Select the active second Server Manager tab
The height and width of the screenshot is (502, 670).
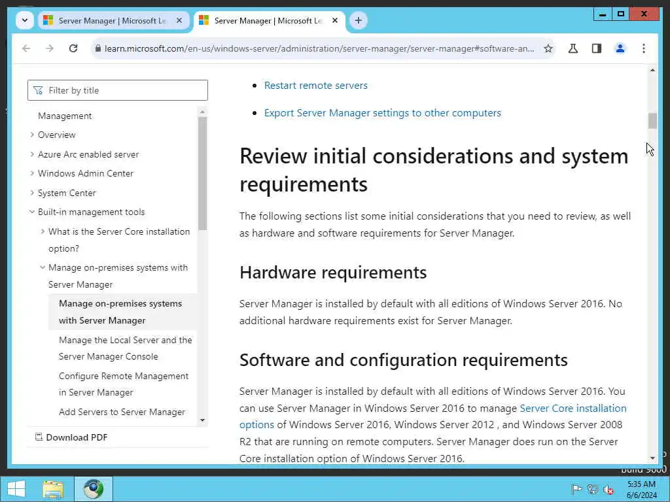(x=268, y=20)
